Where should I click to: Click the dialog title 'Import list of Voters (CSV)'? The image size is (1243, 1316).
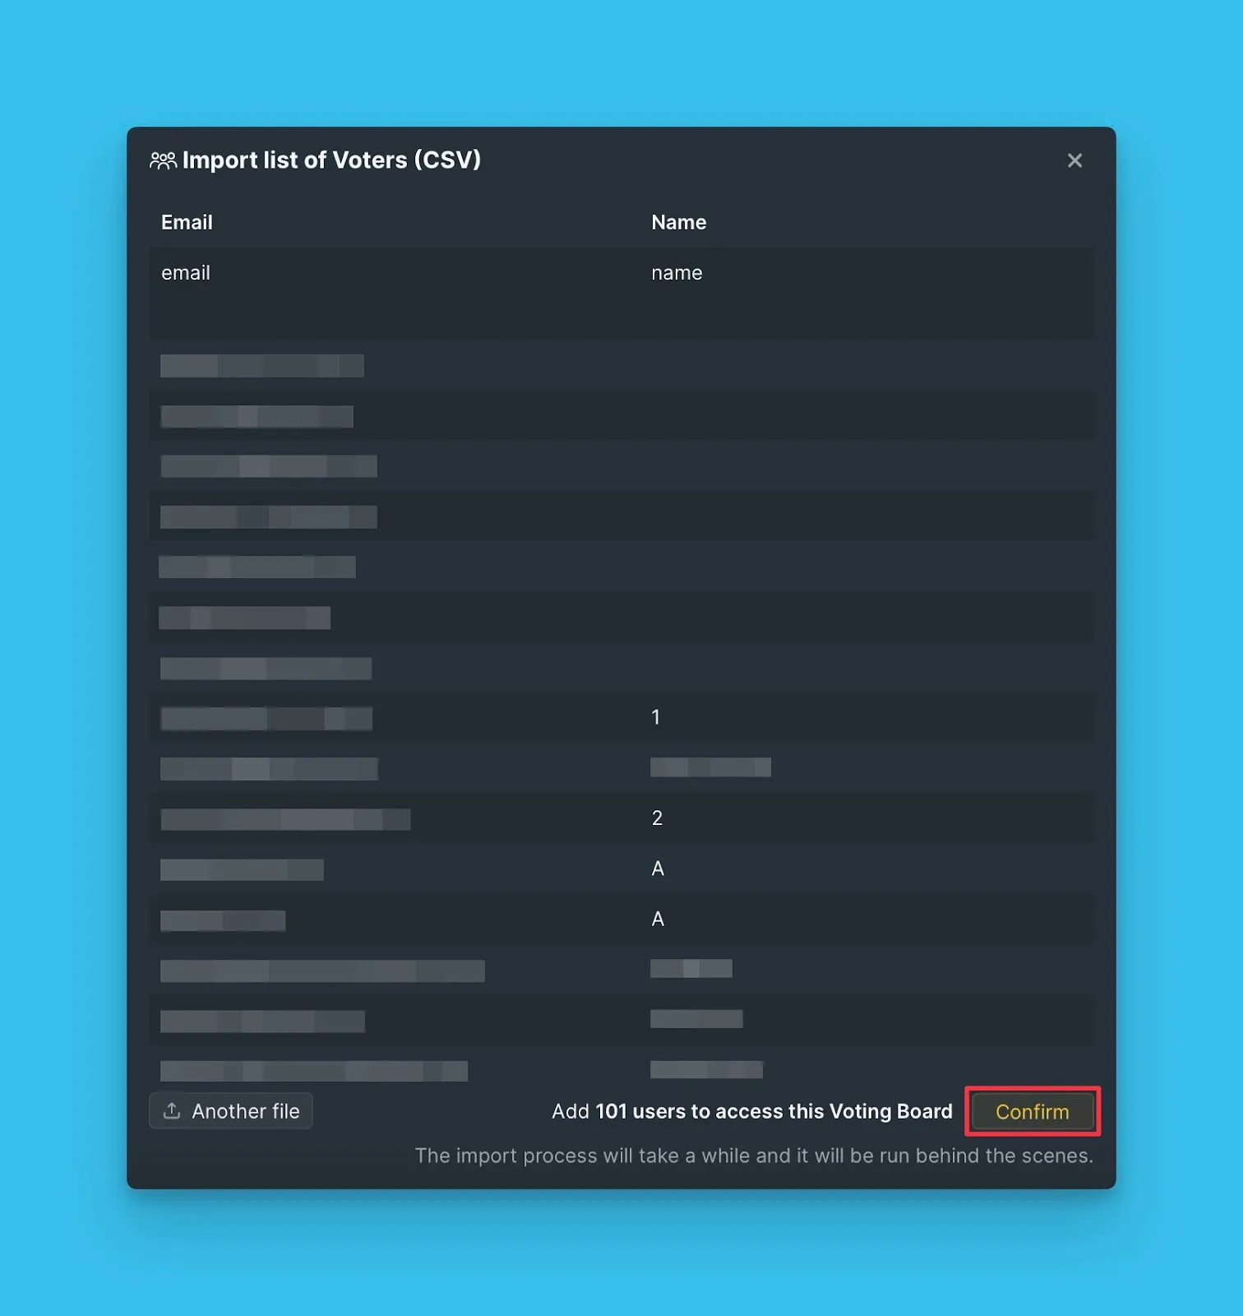[331, 160]
